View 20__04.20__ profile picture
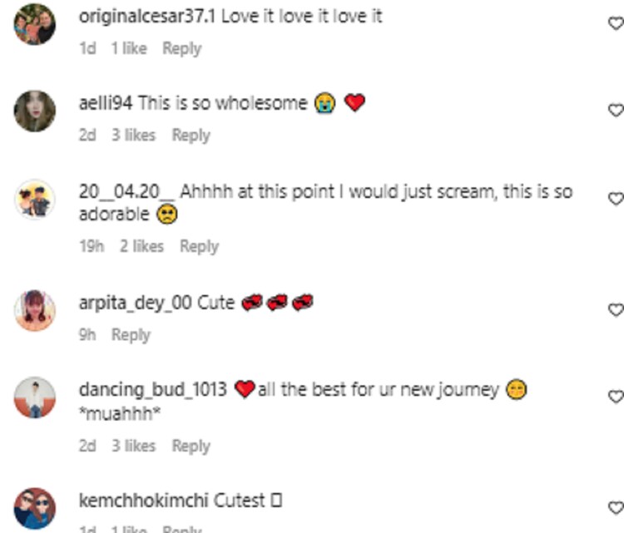The height and width of the screenshot is (533, 624). point(35,200)
